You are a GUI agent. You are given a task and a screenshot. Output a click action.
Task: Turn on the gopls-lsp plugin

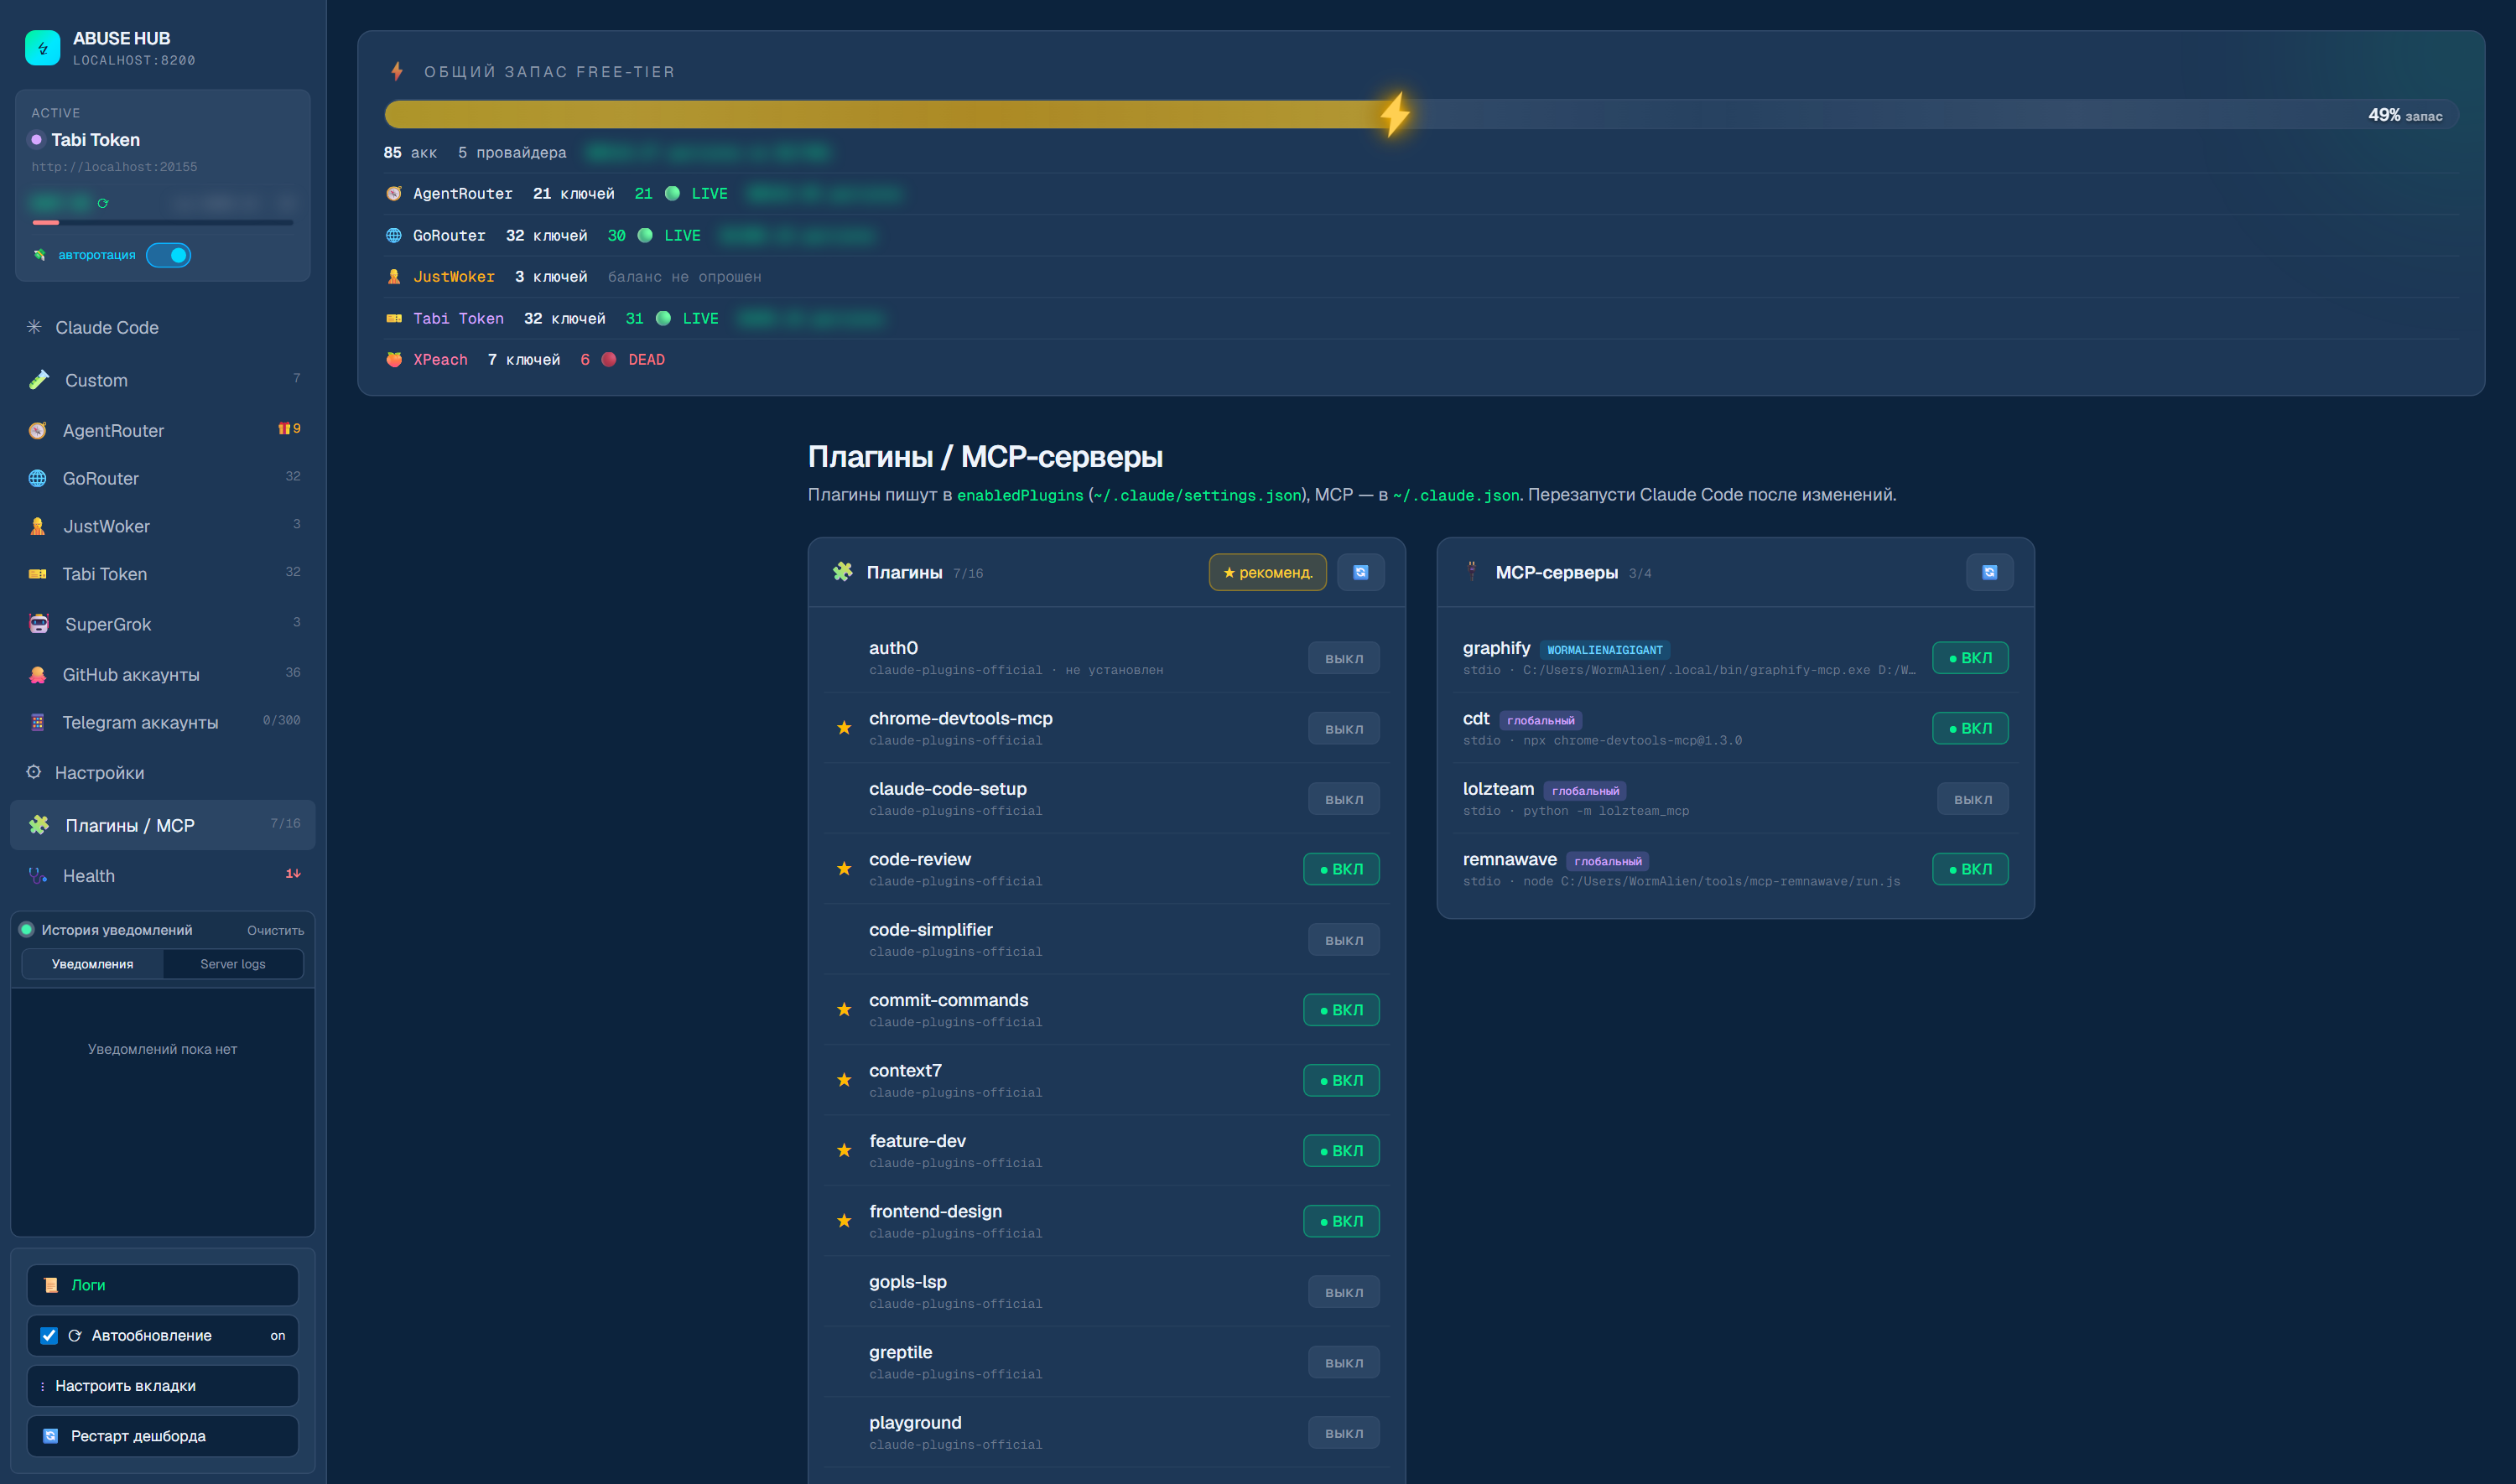1344,1292
